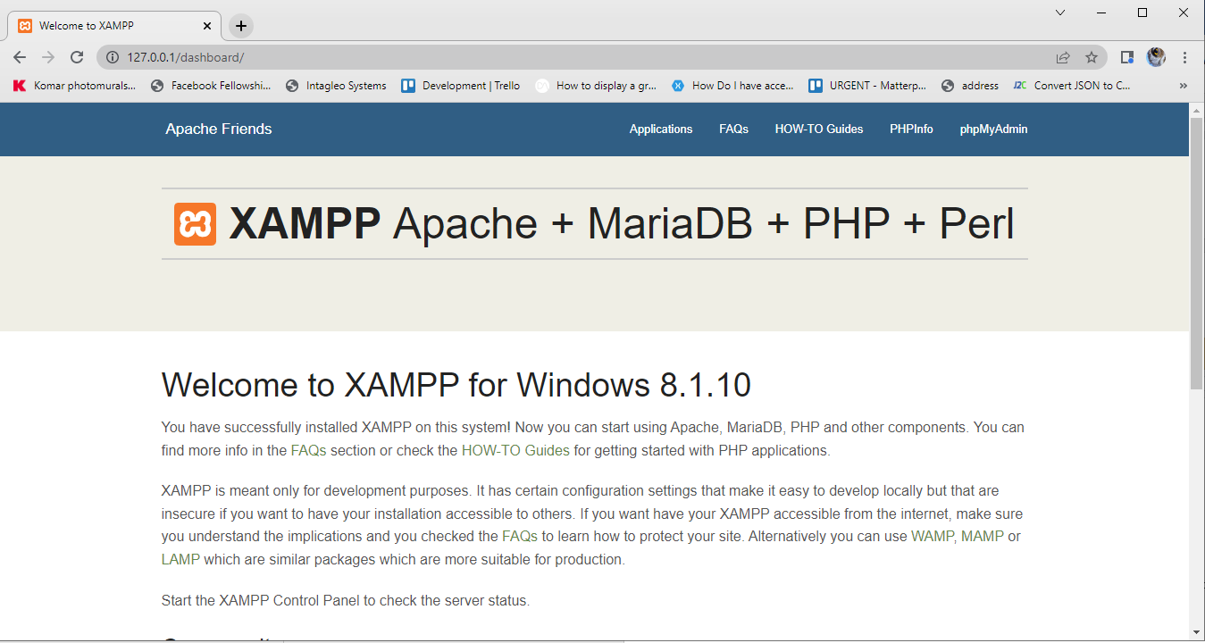The width and height of the screenshot is (1205, 643).
Task: Open Facebook Fellowship bookmark
Action: click(211, 86)
